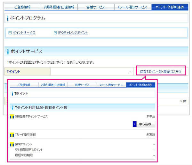This screenshot has width=192, height=165.
Task: Open the ご登録情報 tab in top row
Action: click(x=22, y=7)
